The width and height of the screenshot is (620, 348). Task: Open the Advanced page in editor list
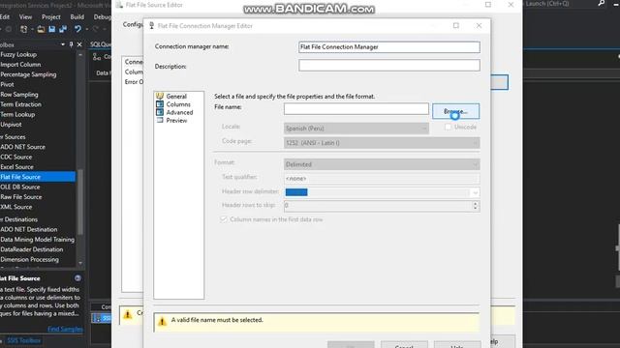coord(179,112)
